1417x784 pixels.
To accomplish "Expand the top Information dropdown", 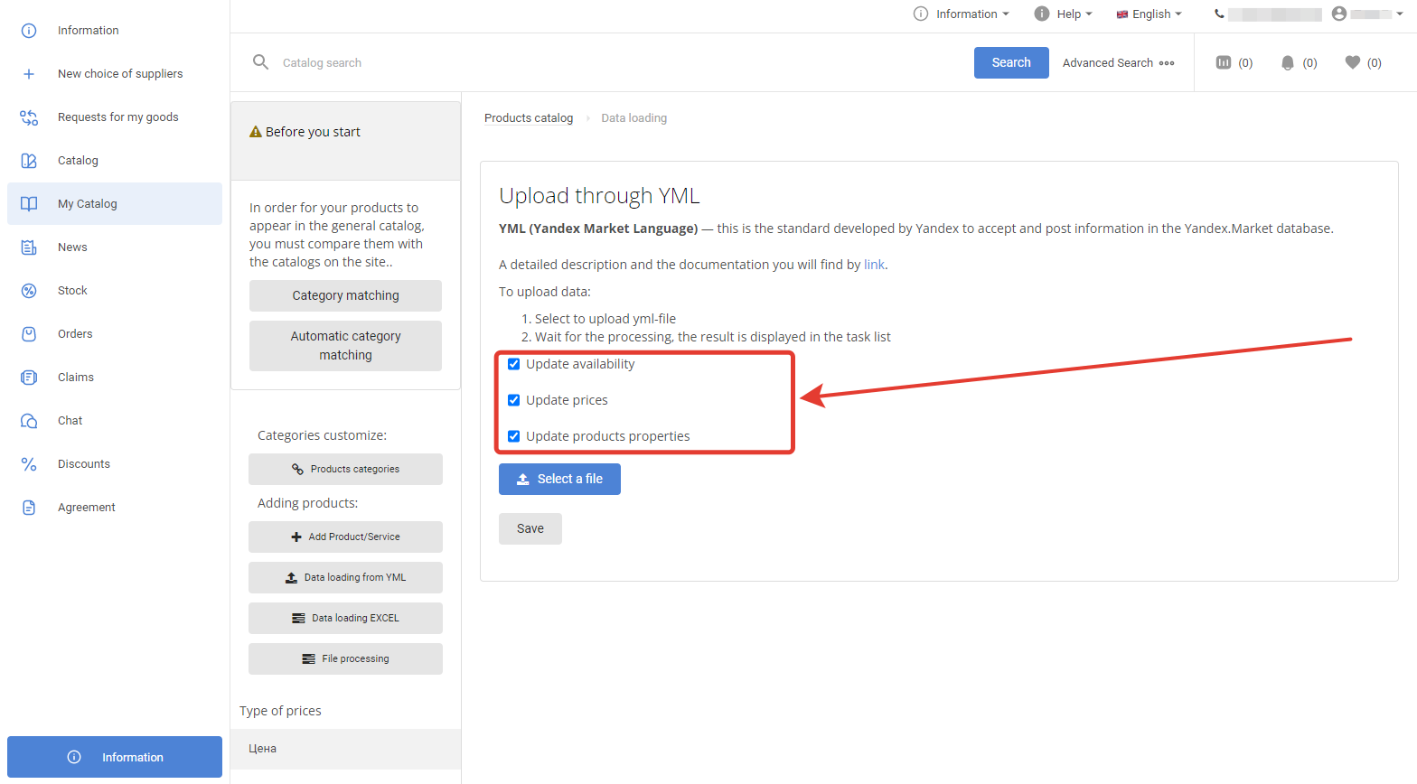I will pos(962,14).
